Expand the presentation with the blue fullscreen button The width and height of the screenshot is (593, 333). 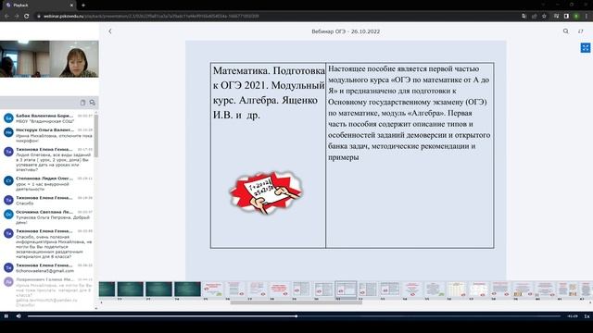pos(586,47)
